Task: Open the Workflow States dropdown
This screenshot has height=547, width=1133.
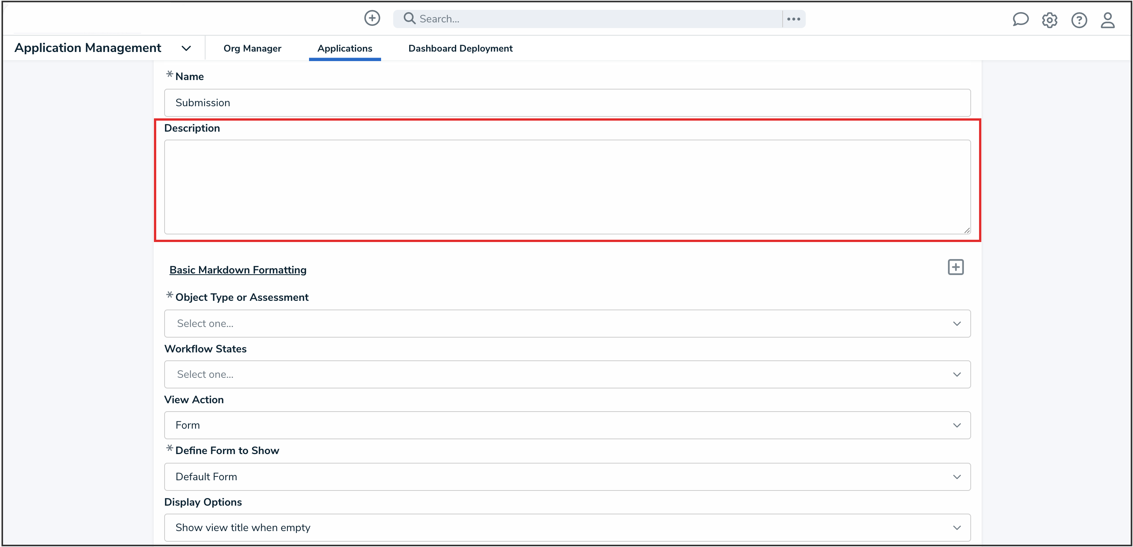Action: click(x=567, y=374)
